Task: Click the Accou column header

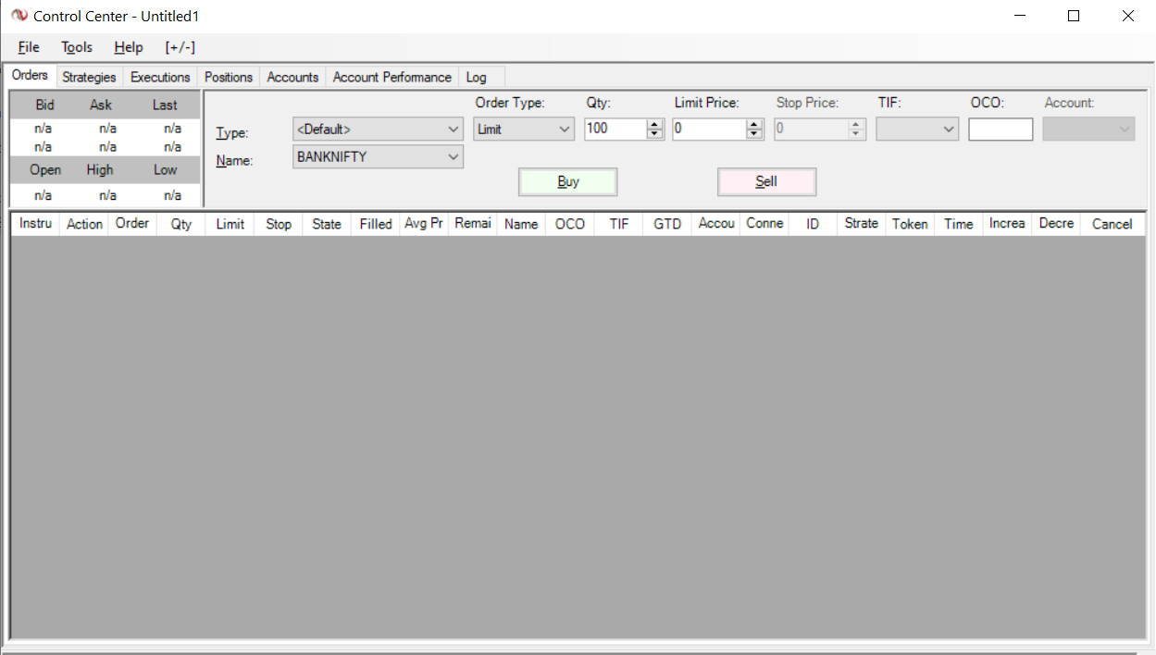Action: pyautogui.click(x=715, y=224)
